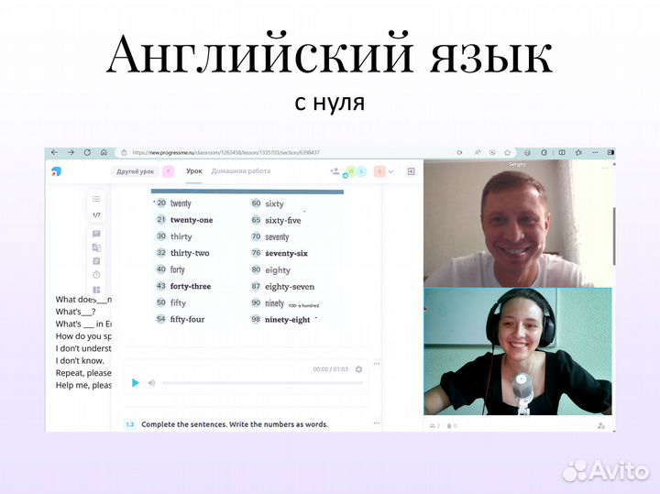Open the chat icon in sidebar
The image size is (660, 494).
coord(96,234)
